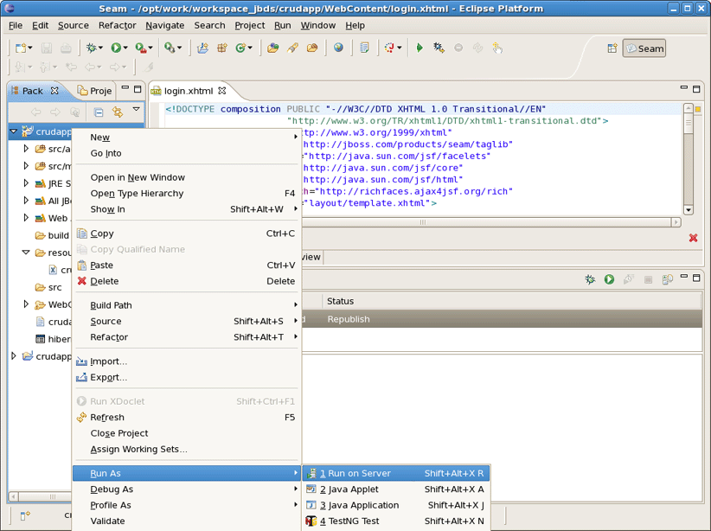Navigate back in Package Explorer history

[35, 111]
